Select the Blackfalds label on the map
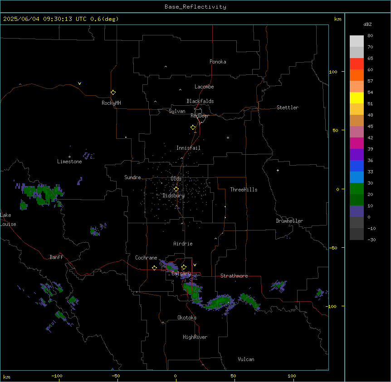The height and width of the screenshot is (382, 391). pyautogui.click(x=200, y=101)
